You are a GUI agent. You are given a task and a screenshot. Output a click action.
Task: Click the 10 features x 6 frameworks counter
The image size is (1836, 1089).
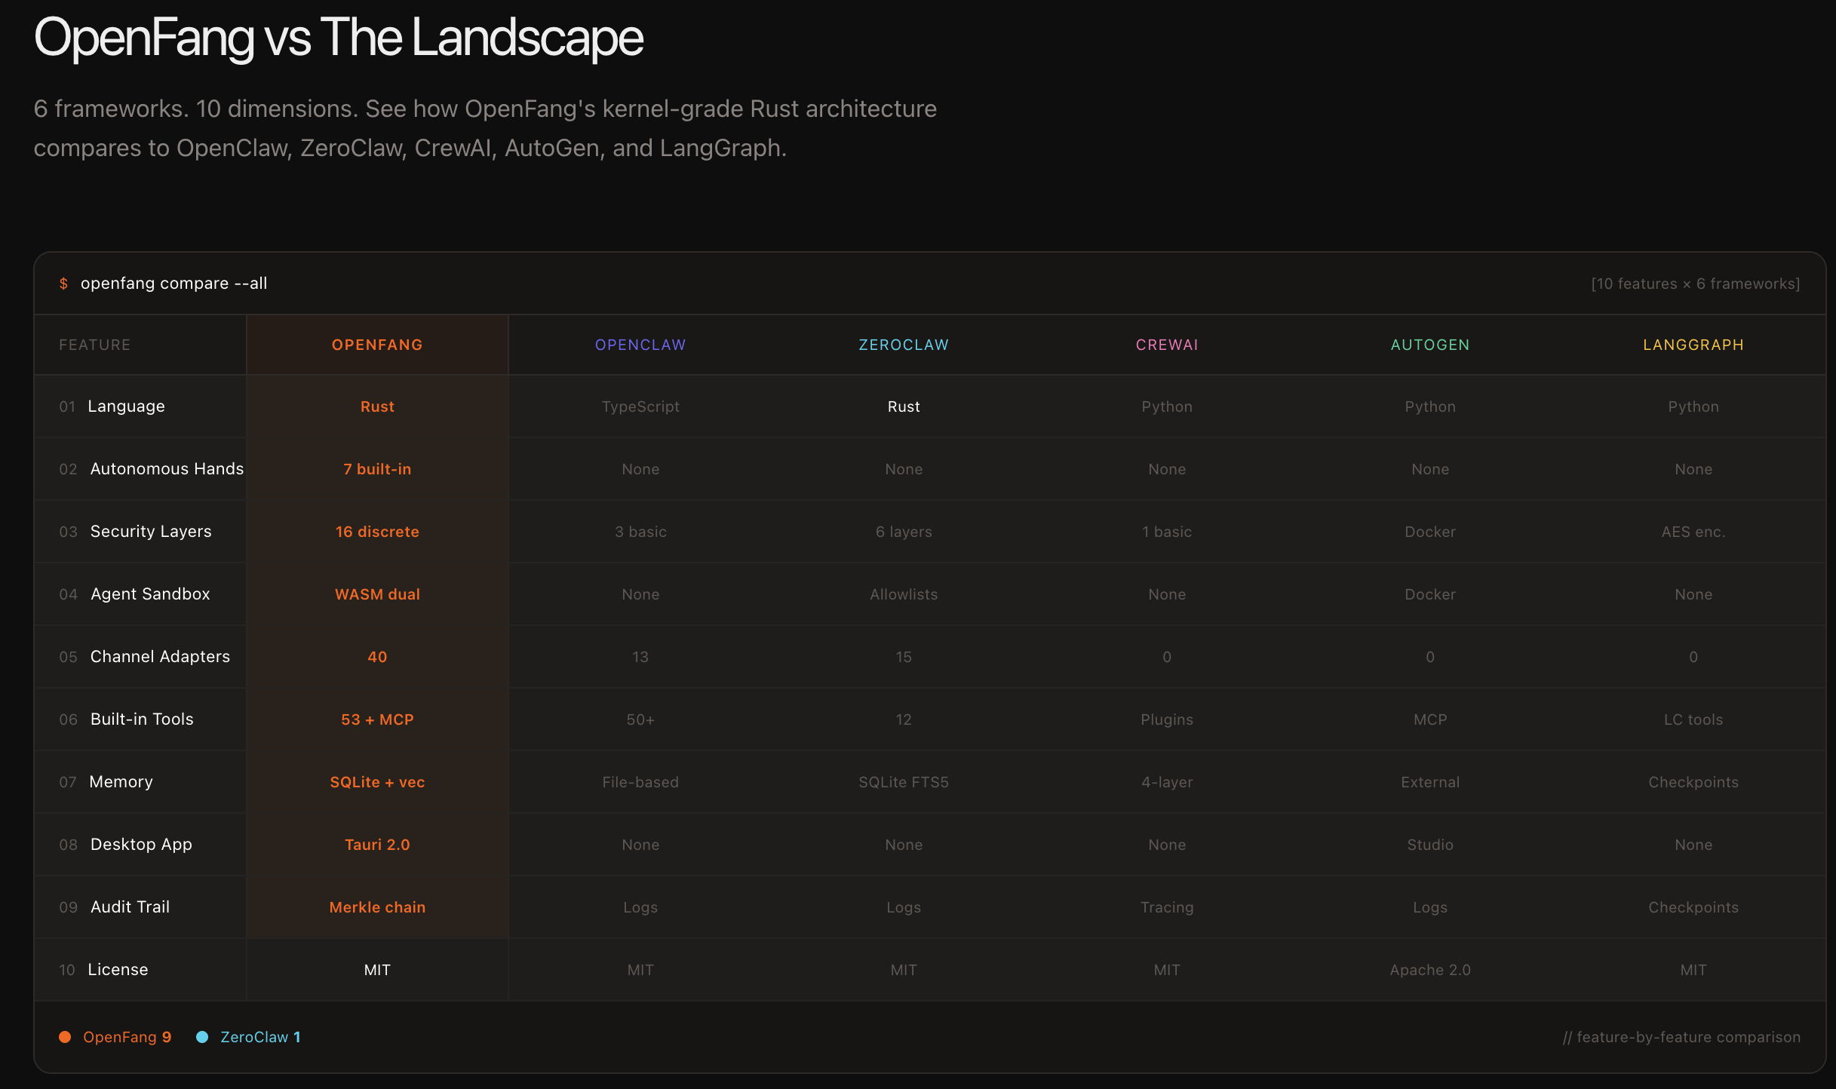click(1694, 284)
